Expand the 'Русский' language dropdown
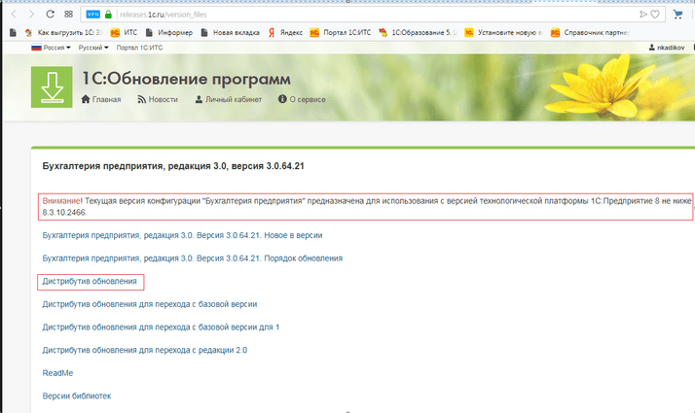Screen dimensions: 695x413 pyautogui.click(x=93, y=48)
